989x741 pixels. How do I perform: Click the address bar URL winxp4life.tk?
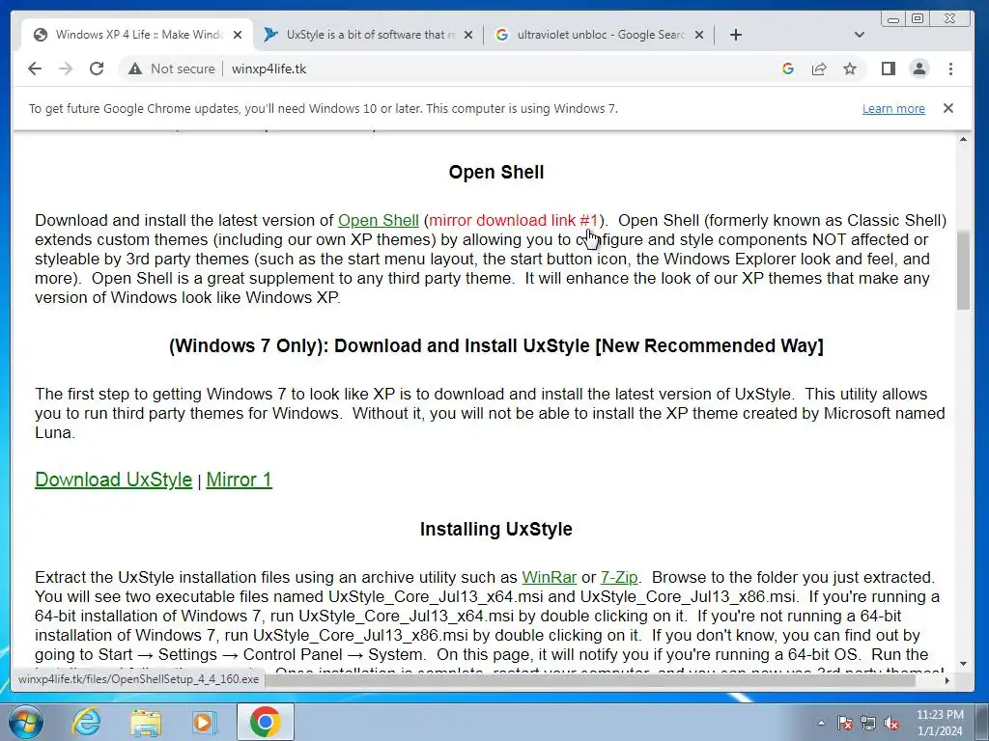[x=268, y=69]
